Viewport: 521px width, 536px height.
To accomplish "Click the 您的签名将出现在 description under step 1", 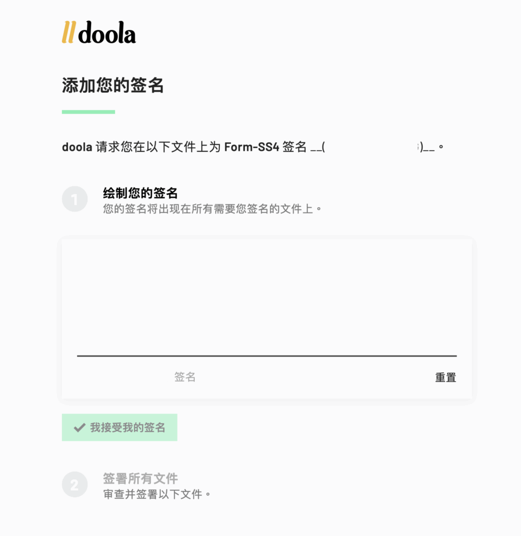I will tap(212, 209).
